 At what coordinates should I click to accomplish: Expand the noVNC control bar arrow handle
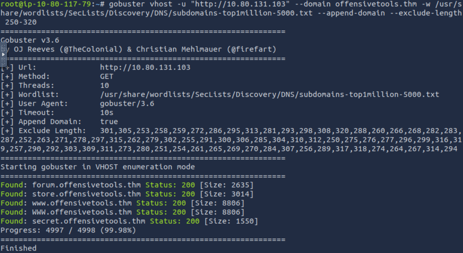coord(4,54)
